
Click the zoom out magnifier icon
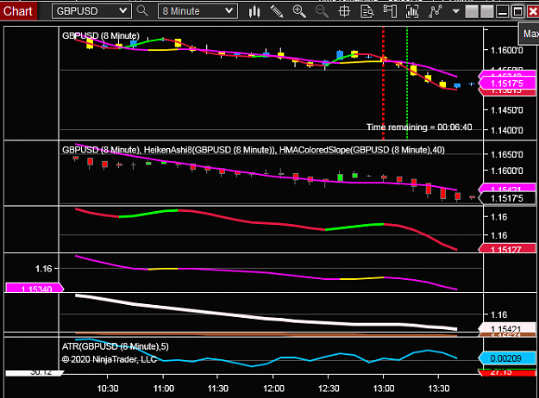[322, 11]
